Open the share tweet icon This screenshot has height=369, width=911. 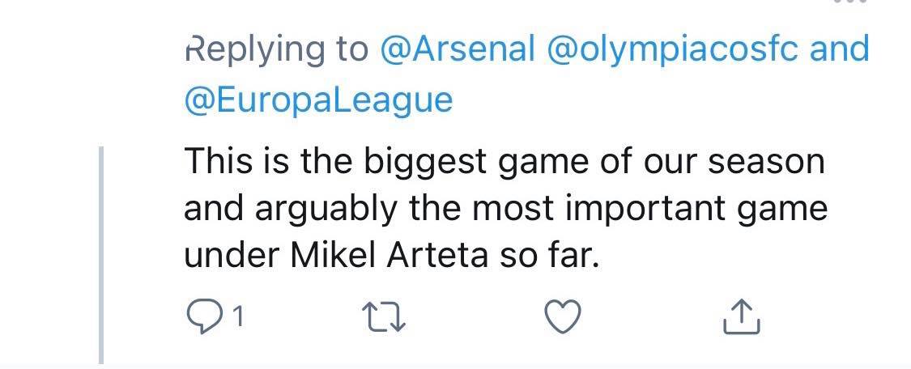click(741, 317)
